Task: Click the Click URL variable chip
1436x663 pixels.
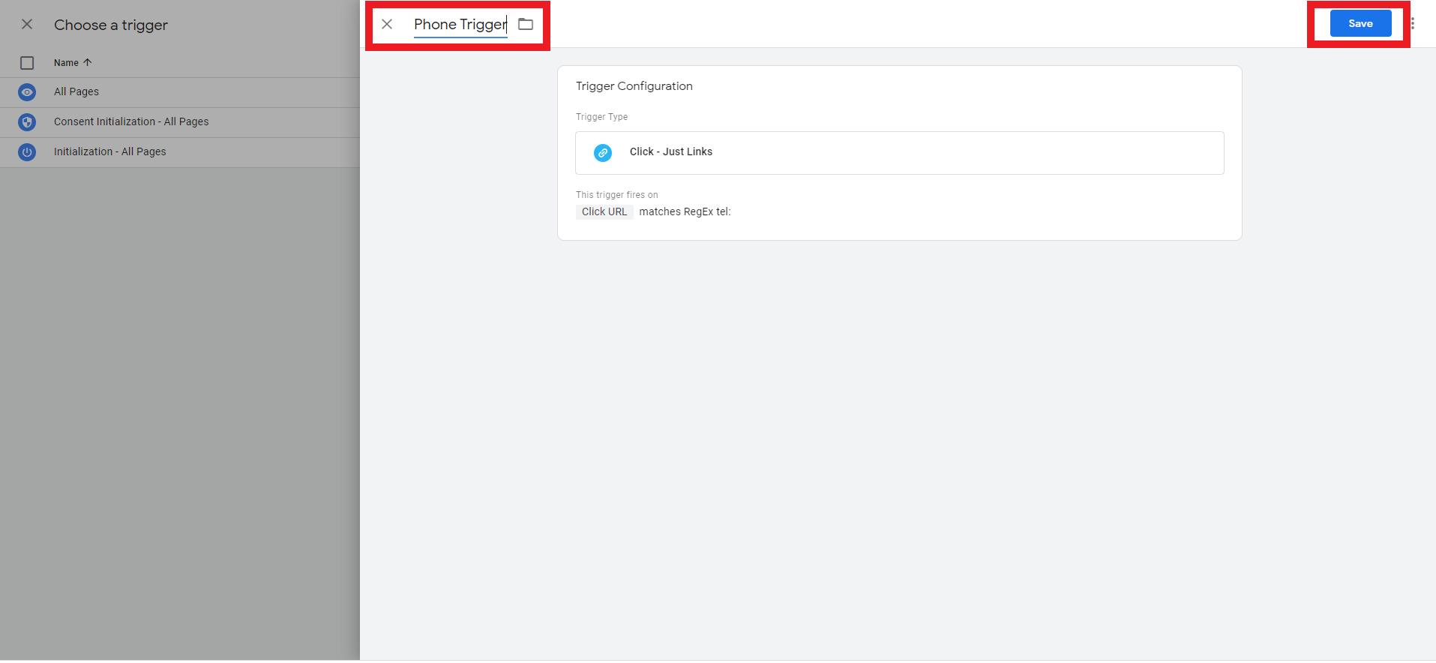Action: [x=604, y=212]
